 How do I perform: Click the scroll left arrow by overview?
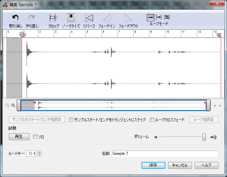point(215,105)
